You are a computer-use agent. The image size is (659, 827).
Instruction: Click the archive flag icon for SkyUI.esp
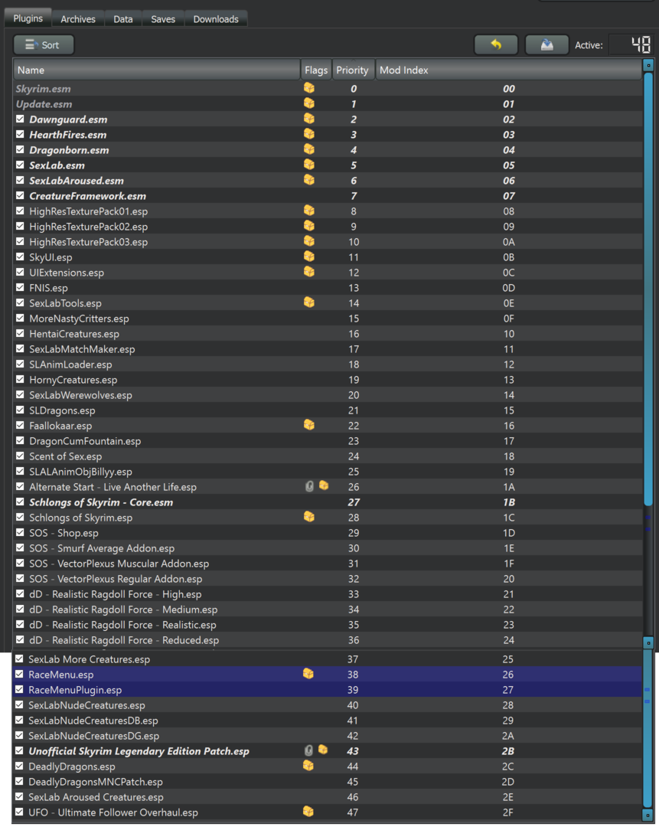[x=309, y=257]
